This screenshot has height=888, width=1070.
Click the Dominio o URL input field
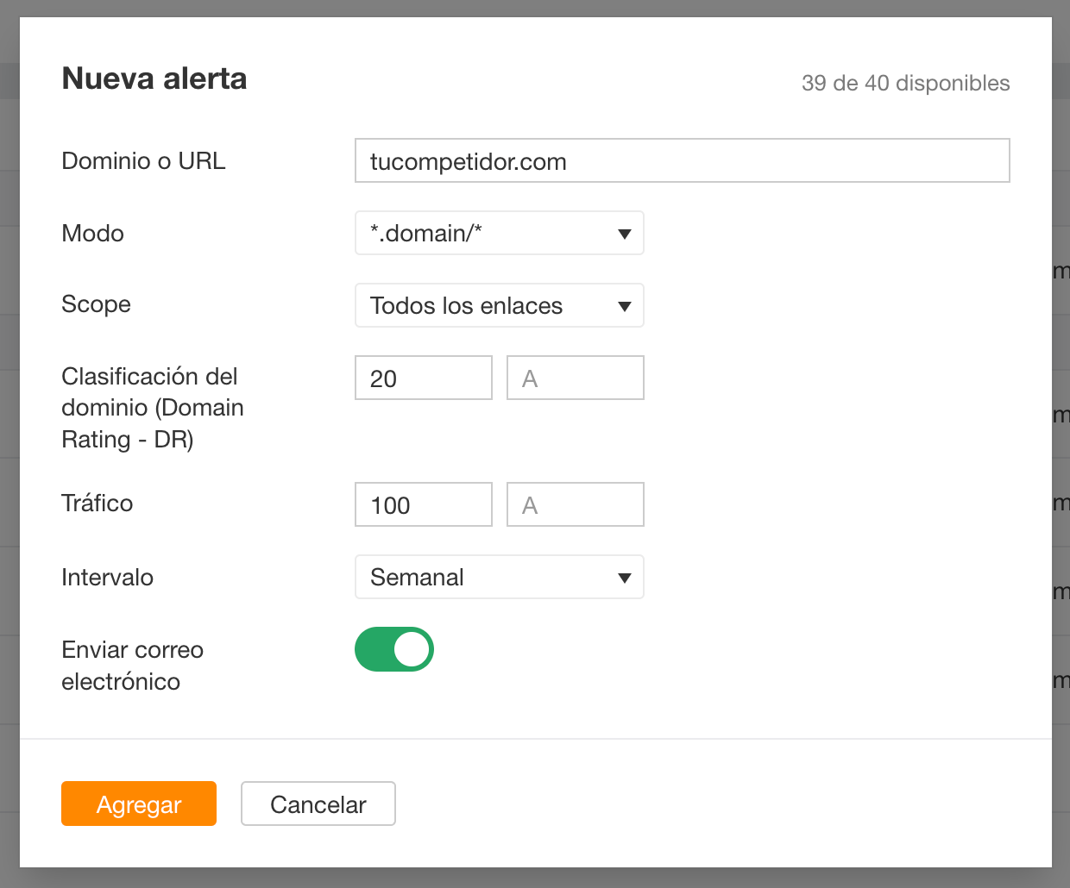(682, 160)
